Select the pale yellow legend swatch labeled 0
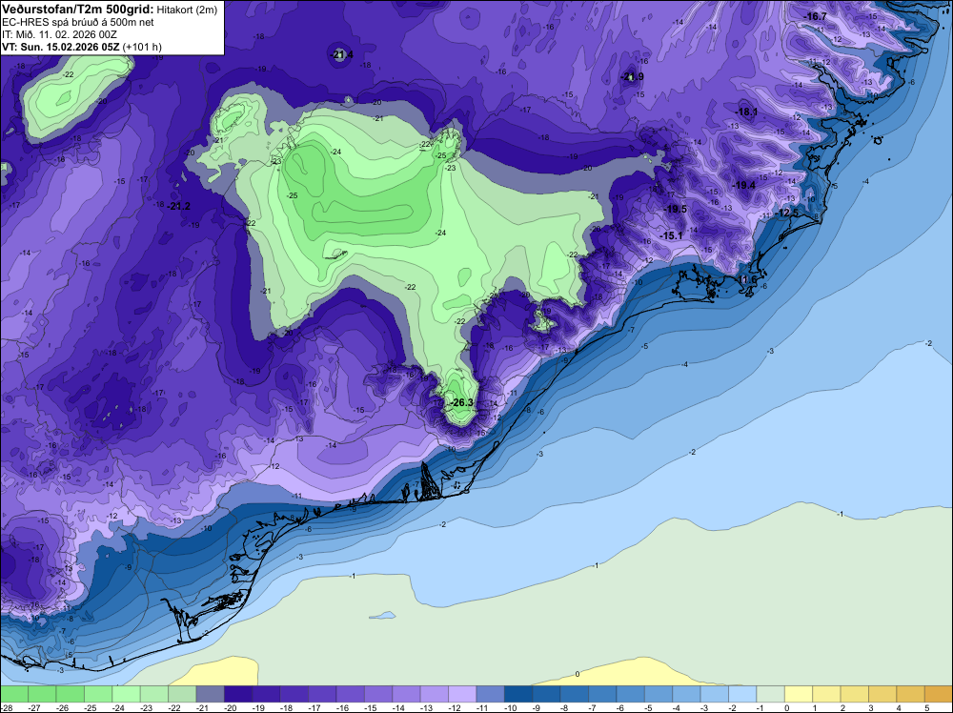Image resolution: width=953 pixels, height=713 pixels. point(799,694)
